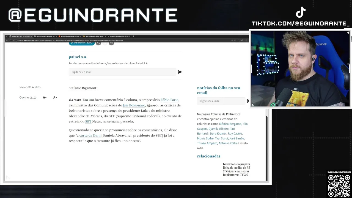The height and width of the screenshot is (198, 352).
Task: Open columnist Dora Kramer link
Action: [218, 134]
